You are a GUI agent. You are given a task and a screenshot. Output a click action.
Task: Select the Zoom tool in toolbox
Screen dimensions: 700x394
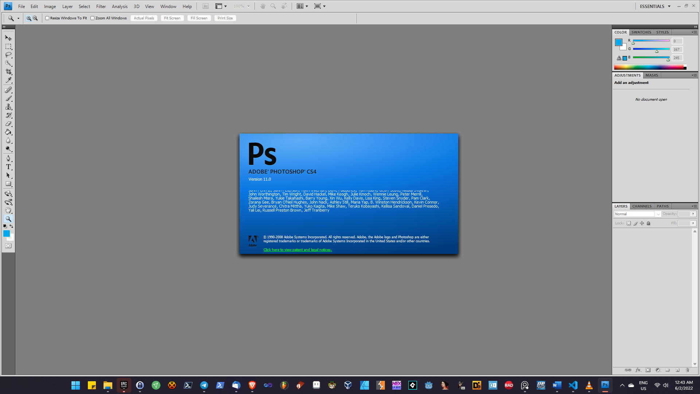(8, 219)
